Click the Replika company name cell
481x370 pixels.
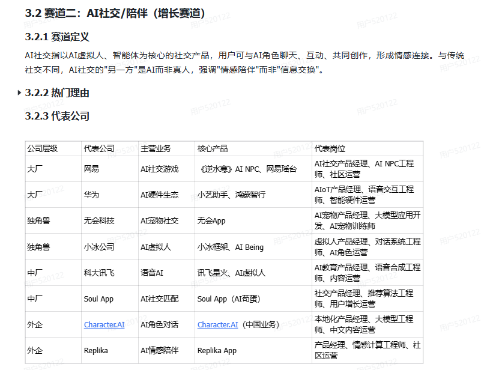[97, 350]
